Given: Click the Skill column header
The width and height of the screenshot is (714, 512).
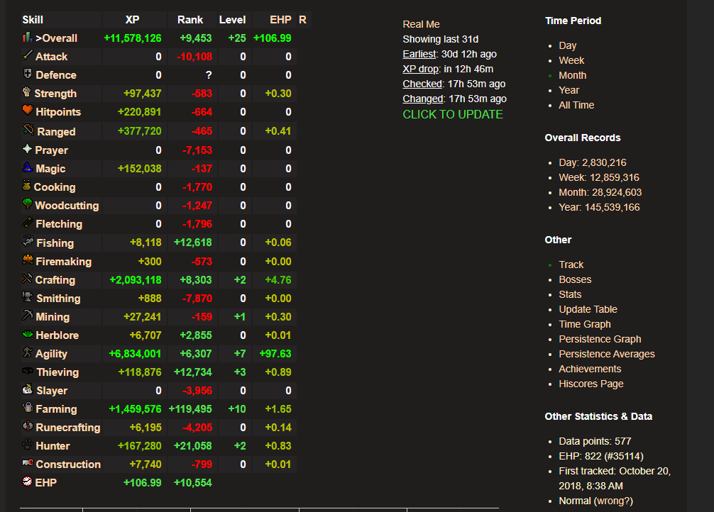Looking at the screenshot, I should click(33, 20).
